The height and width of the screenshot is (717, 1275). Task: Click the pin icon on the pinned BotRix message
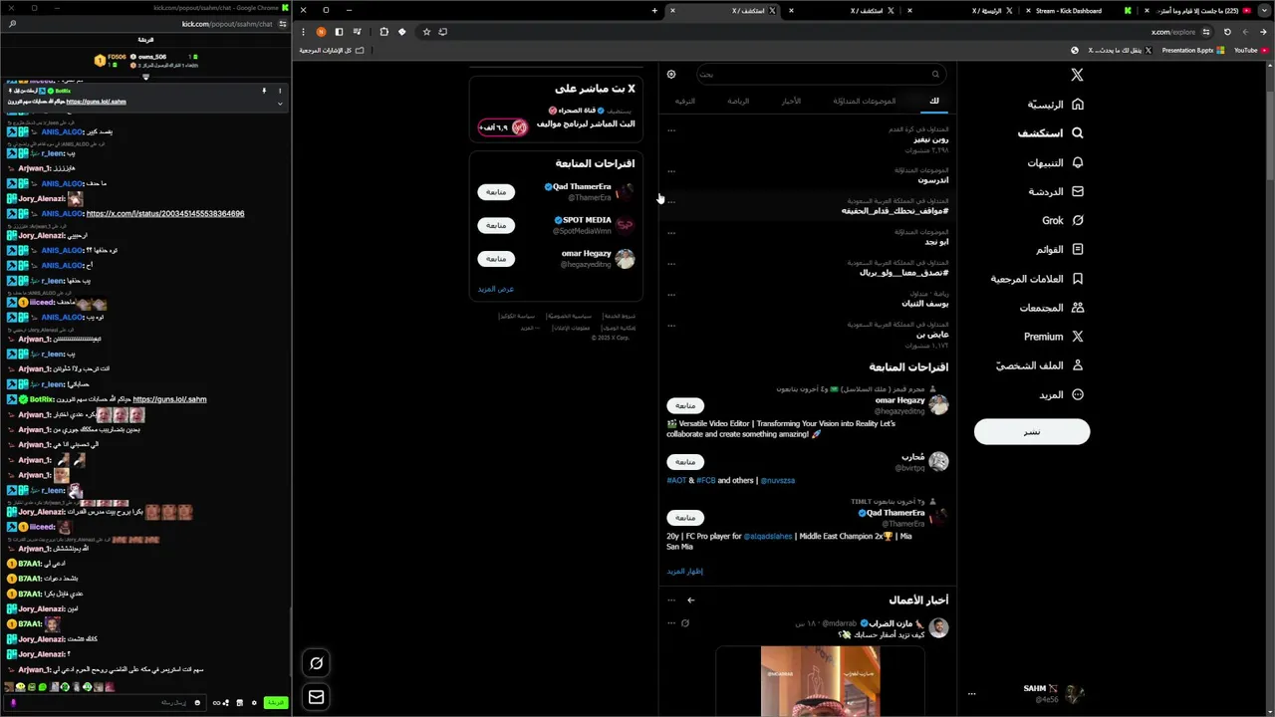tap(264, 91)
